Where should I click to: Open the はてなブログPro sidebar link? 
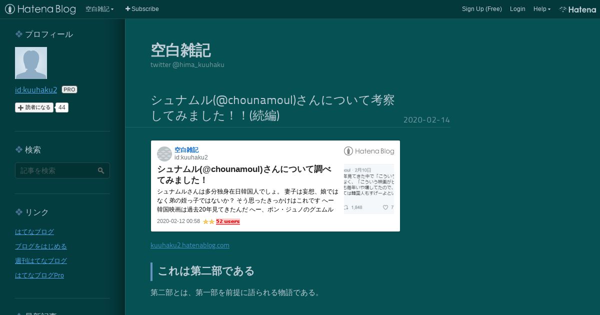point(39,275)
